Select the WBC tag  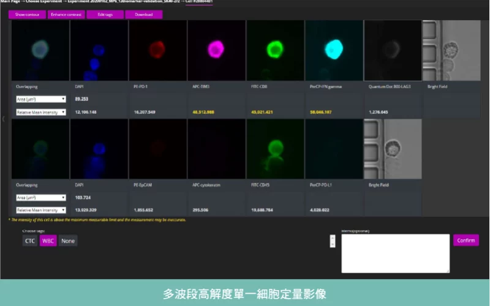(x=48, y=241)
